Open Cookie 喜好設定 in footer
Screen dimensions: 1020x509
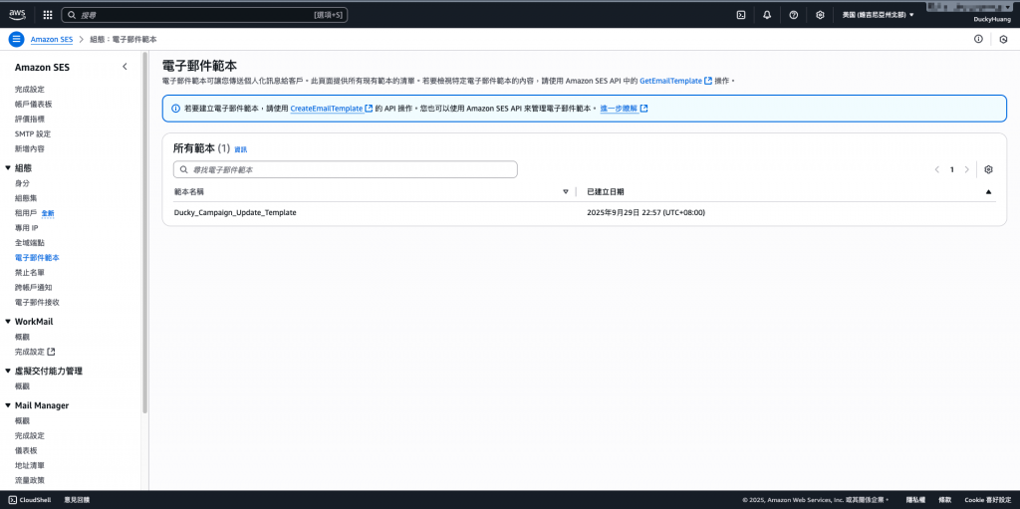987,500
